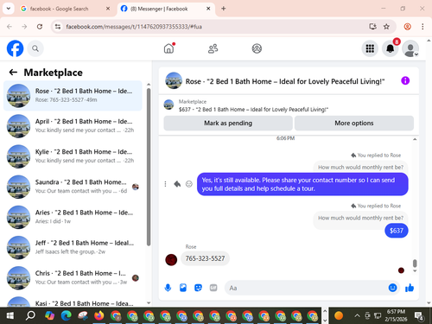Open the Aries conversation in the list
The width and height of the screenshot is (432, 324).
pyautogui.click(x=73, y=217)
